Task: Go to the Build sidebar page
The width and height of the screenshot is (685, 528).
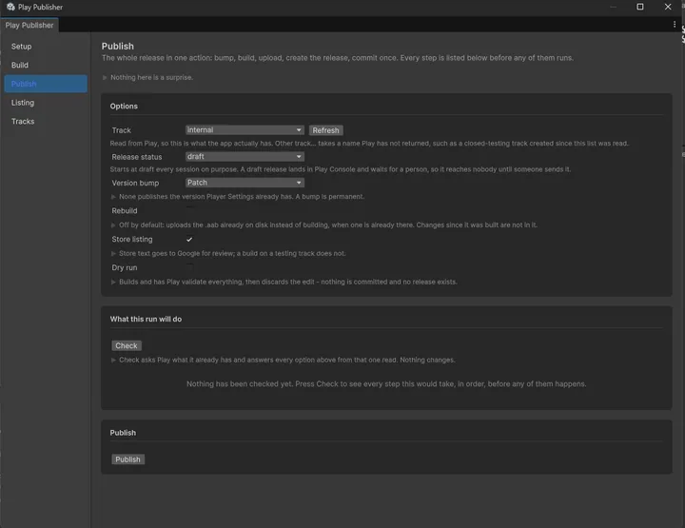Action: pyautogui.click(x=46, y=65)
